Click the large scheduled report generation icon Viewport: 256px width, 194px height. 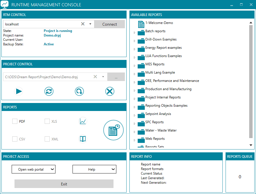[x=113, y=130]
